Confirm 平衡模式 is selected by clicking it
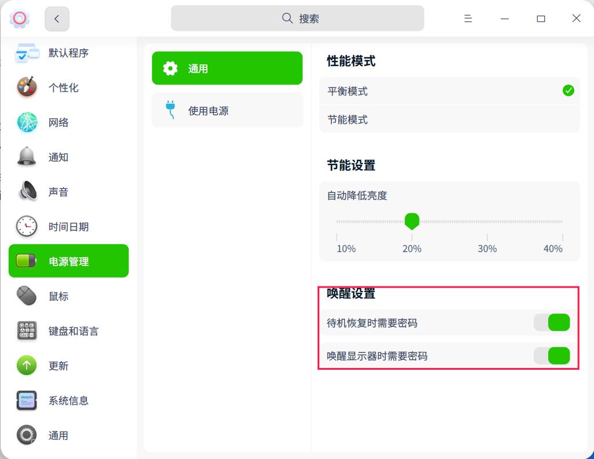 449,91
